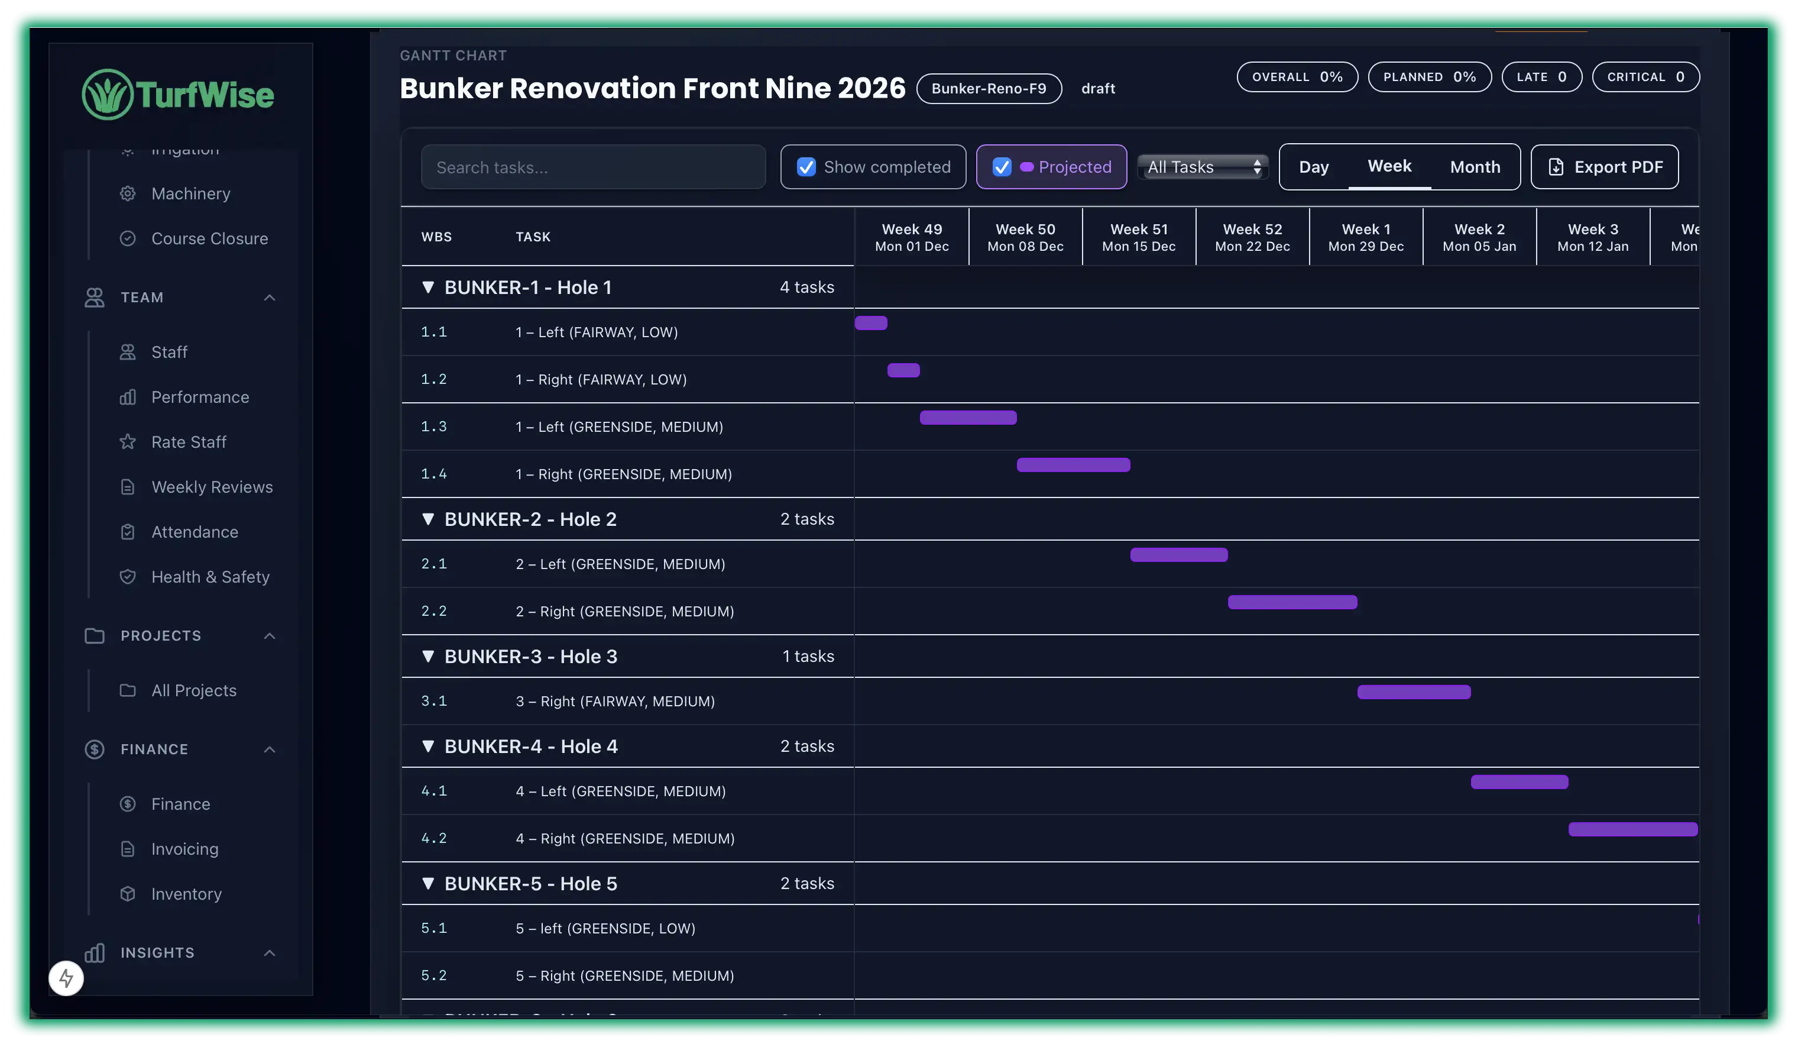Viewport: 1798px width, 1047px height.
Task: Click the OVERALL 0% progress indicator
Action: (x=1297, y=76)
